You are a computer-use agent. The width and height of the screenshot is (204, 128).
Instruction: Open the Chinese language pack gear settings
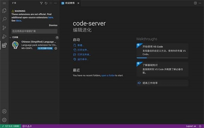[56, 48]
